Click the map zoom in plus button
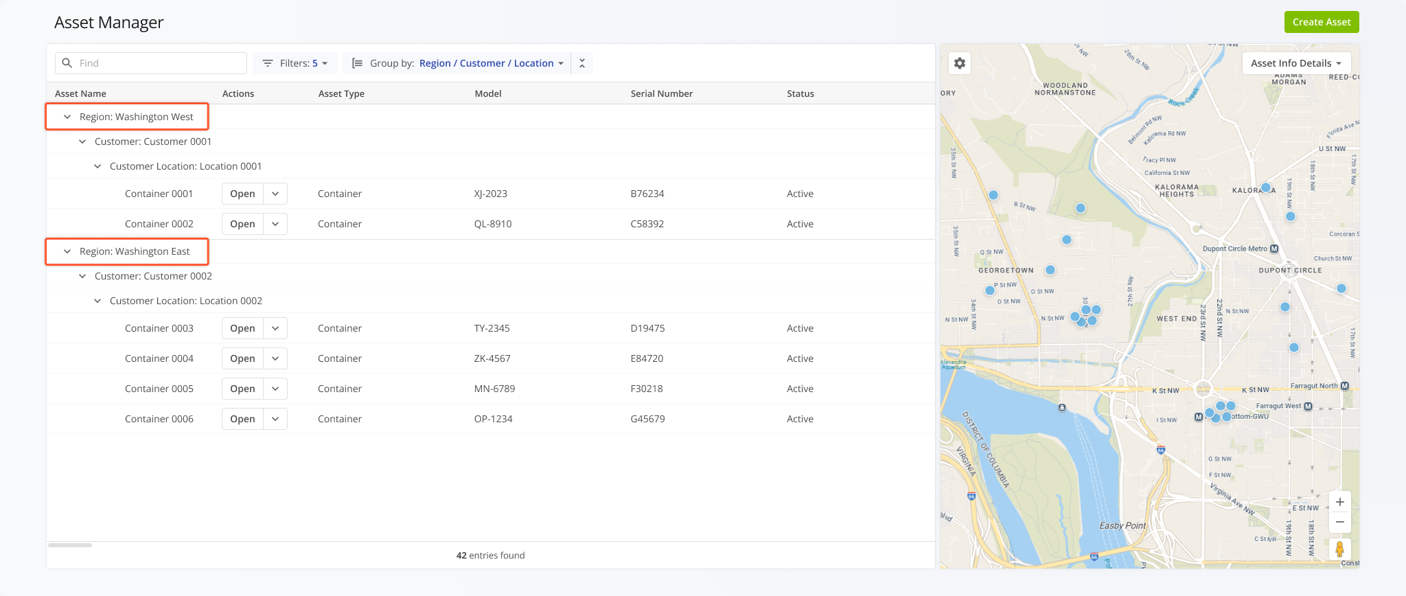1406x596 pixels. tap(1339, 502)
